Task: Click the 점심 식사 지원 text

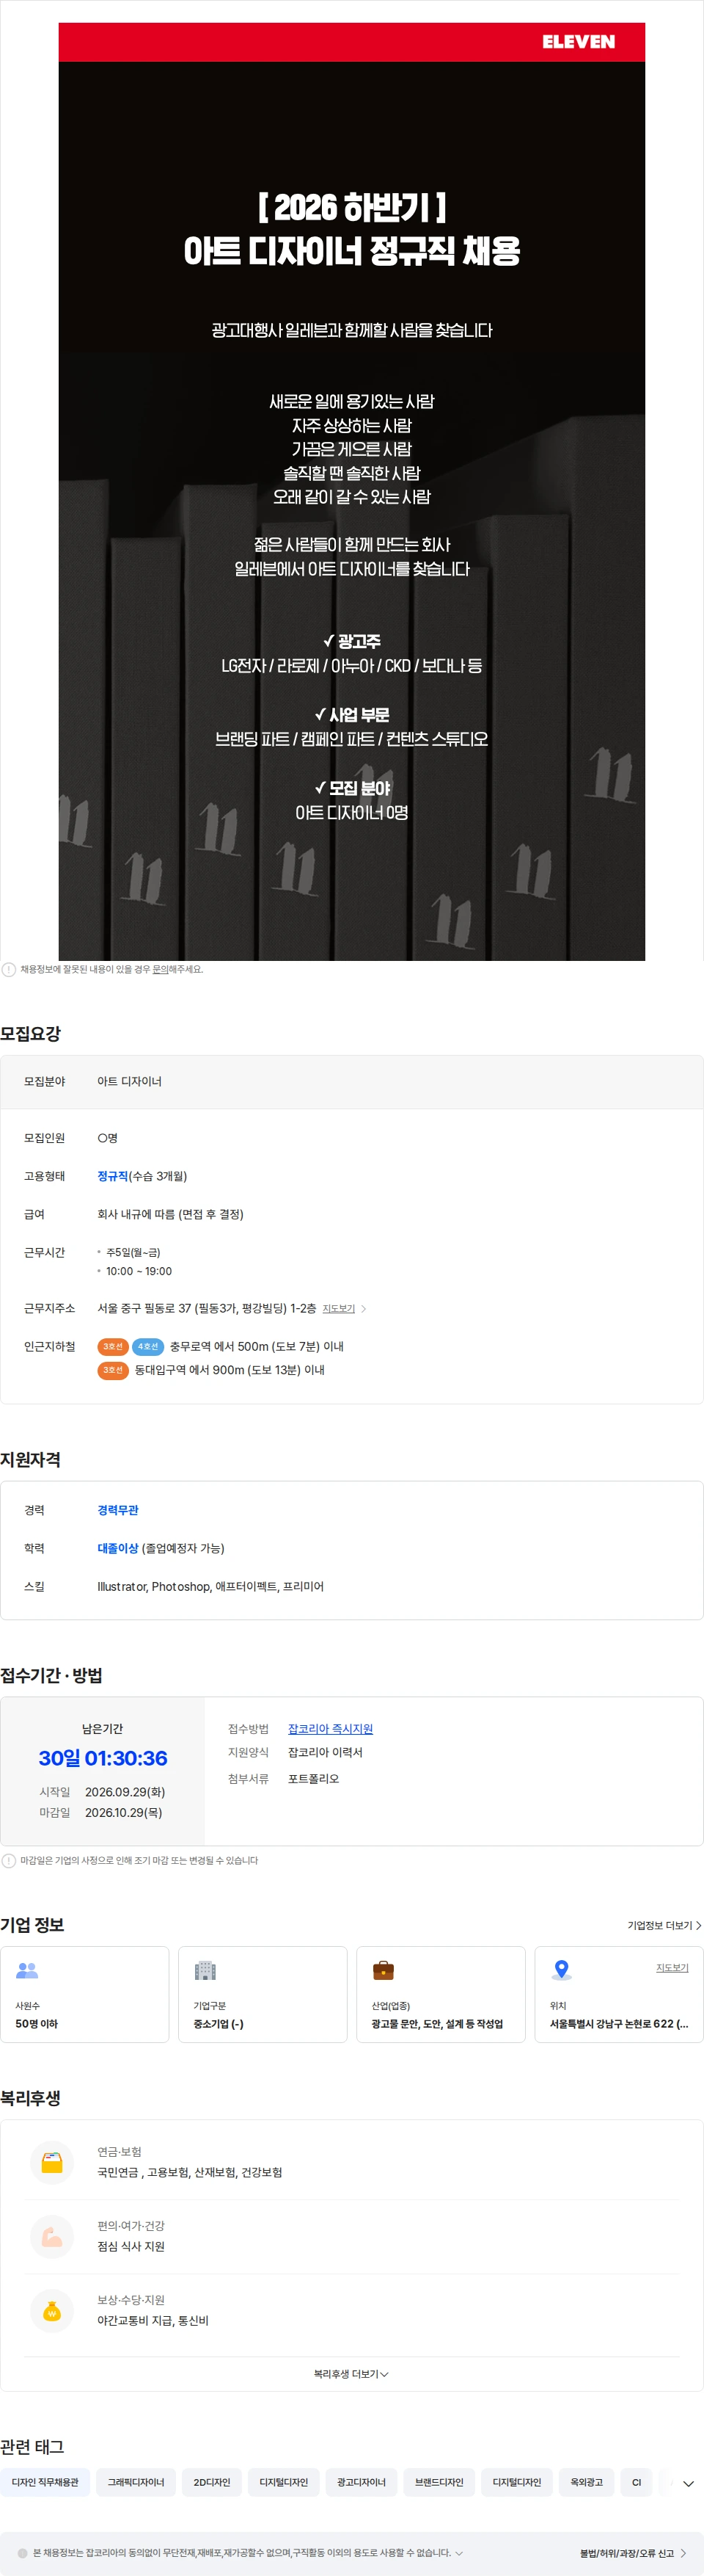Action: [x=131, y=2246]
